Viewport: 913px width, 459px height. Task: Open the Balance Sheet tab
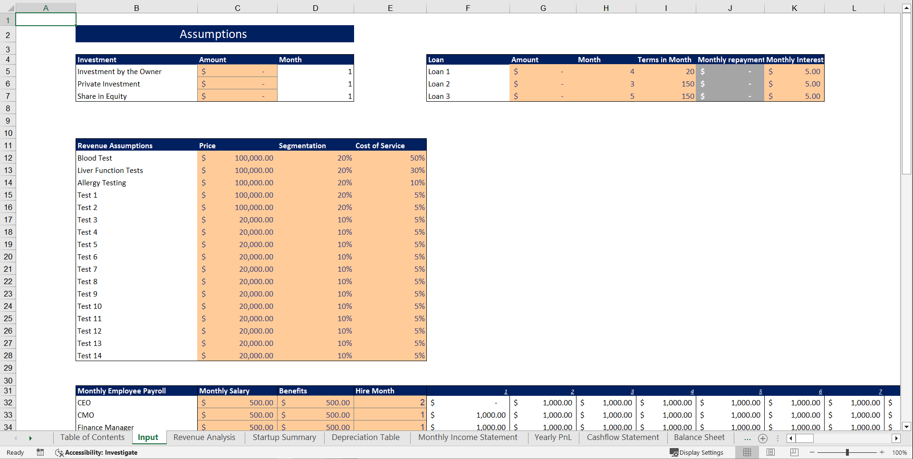tap(699, 438)
